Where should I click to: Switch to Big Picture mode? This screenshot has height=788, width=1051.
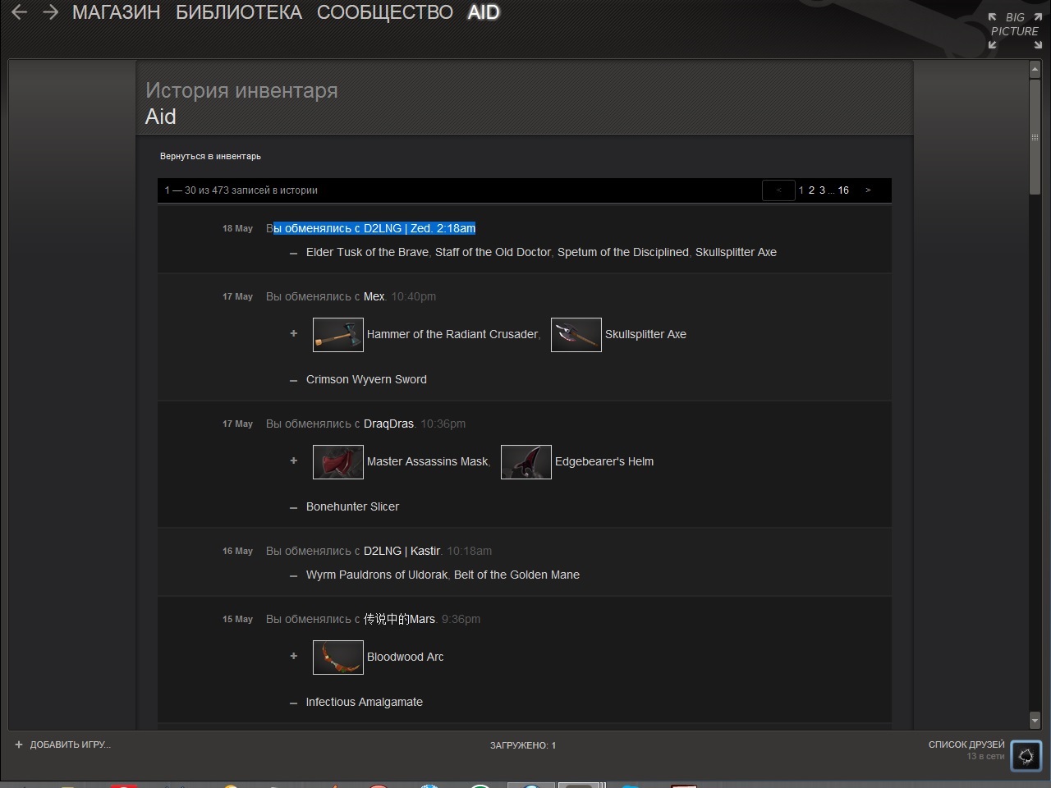pyautogui.click(x=1015, y=30)
